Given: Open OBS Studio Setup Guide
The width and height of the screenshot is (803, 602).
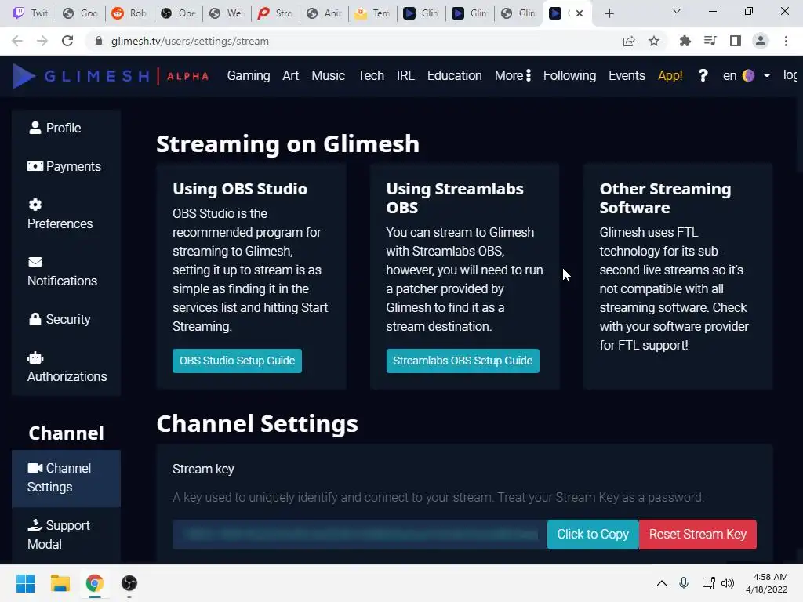Looking at the screenshot, I should click(237, 361).
